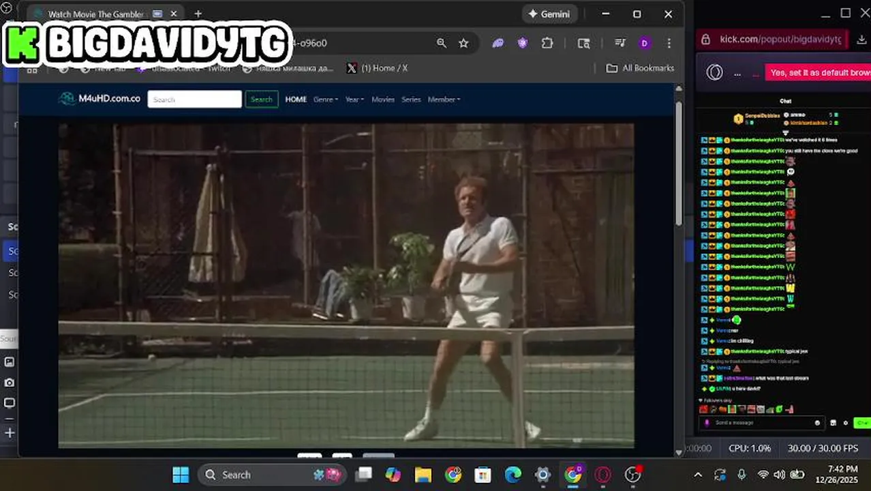Open the purple ghost extension icon

(x=498, y=43)
